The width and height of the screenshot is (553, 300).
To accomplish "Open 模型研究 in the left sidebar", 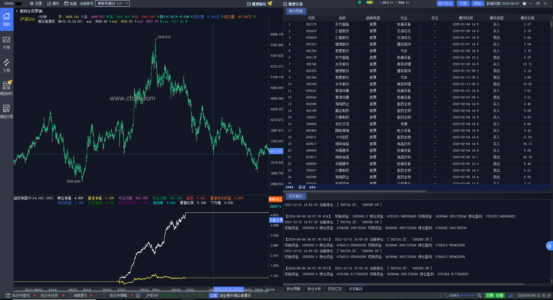I will click(7, 88).
